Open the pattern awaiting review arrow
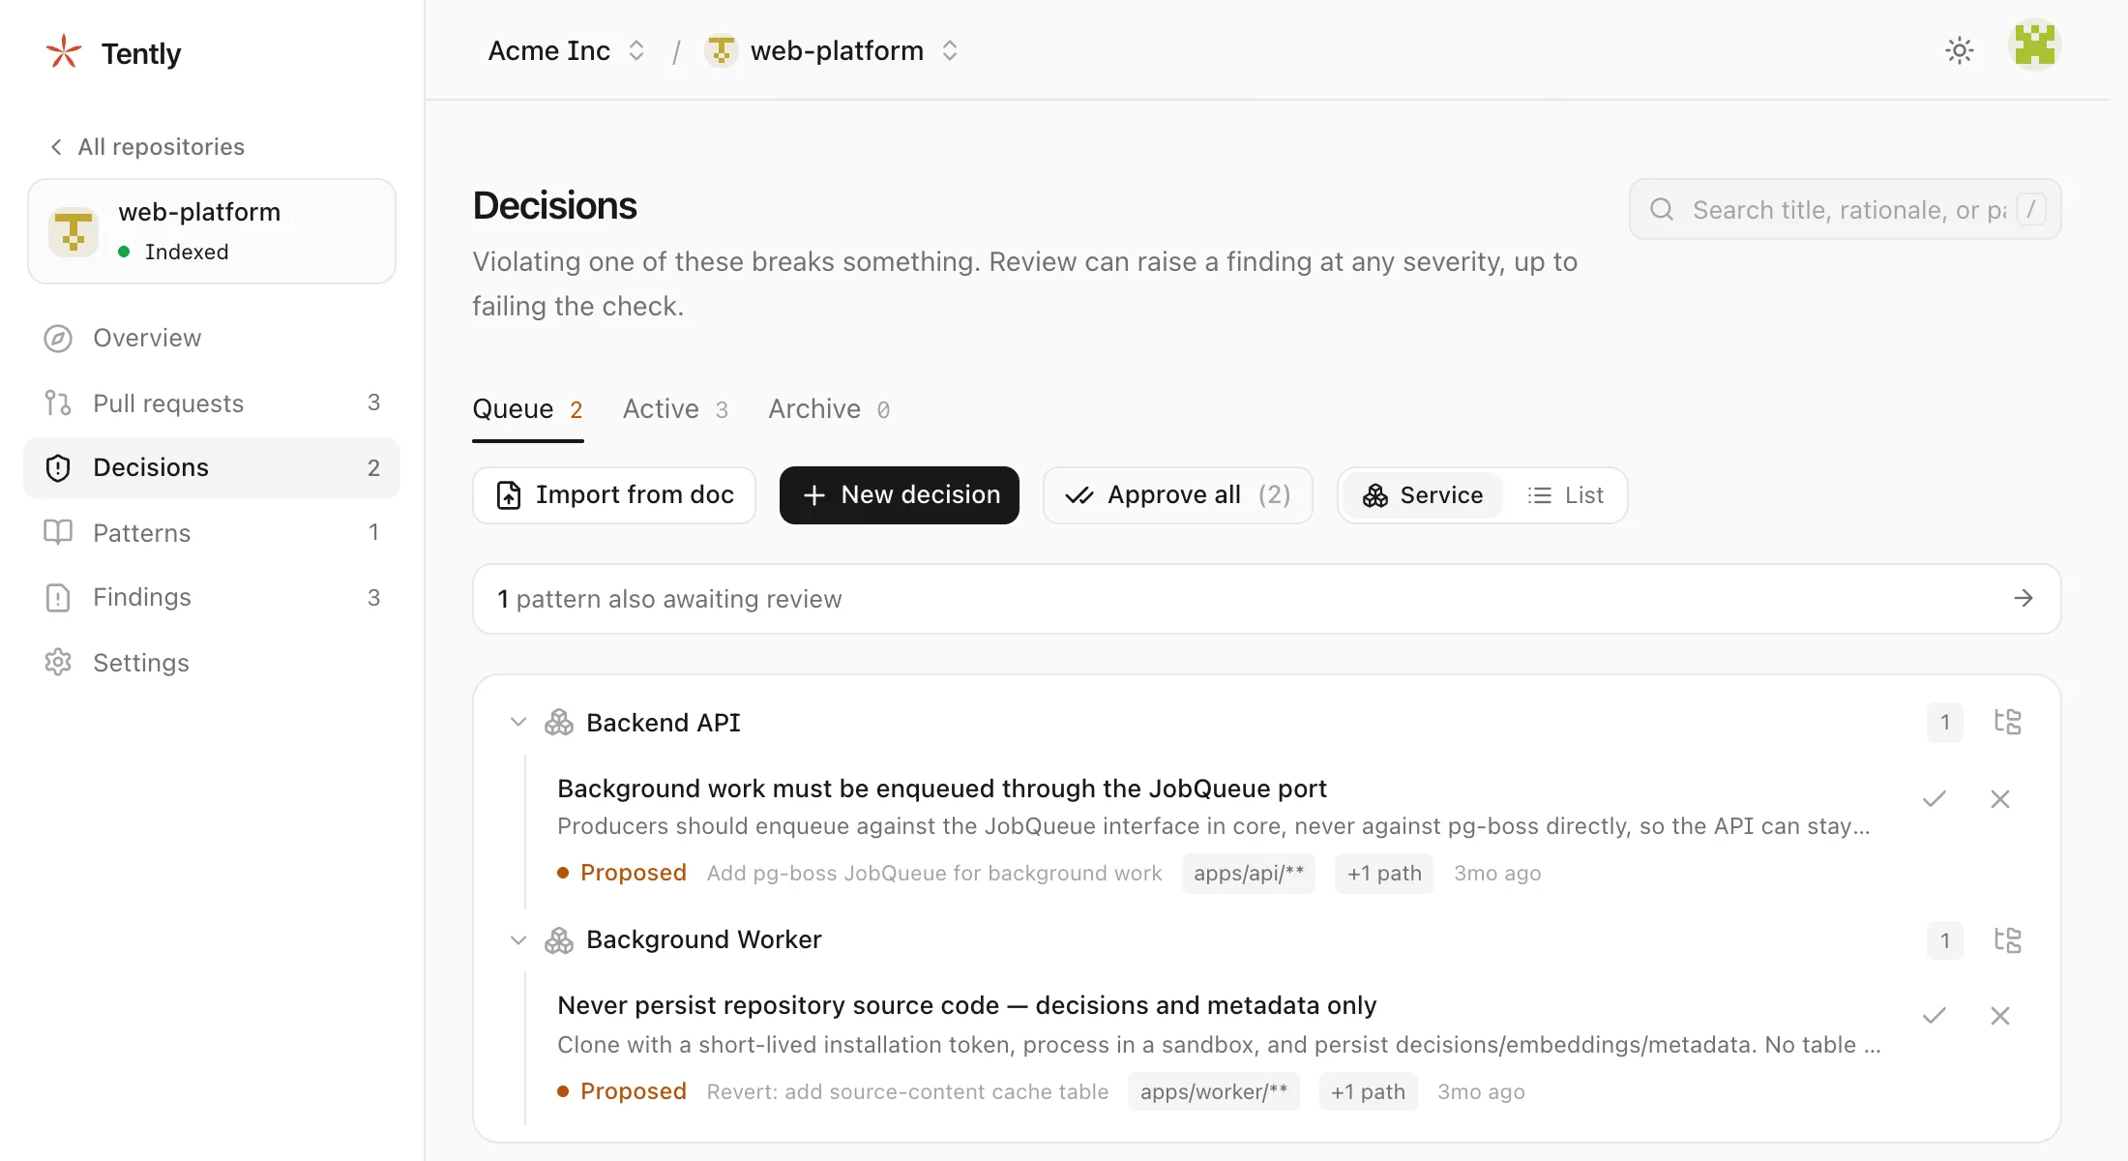Screen dimensions: 2128x1161 tap(2024, 599)
